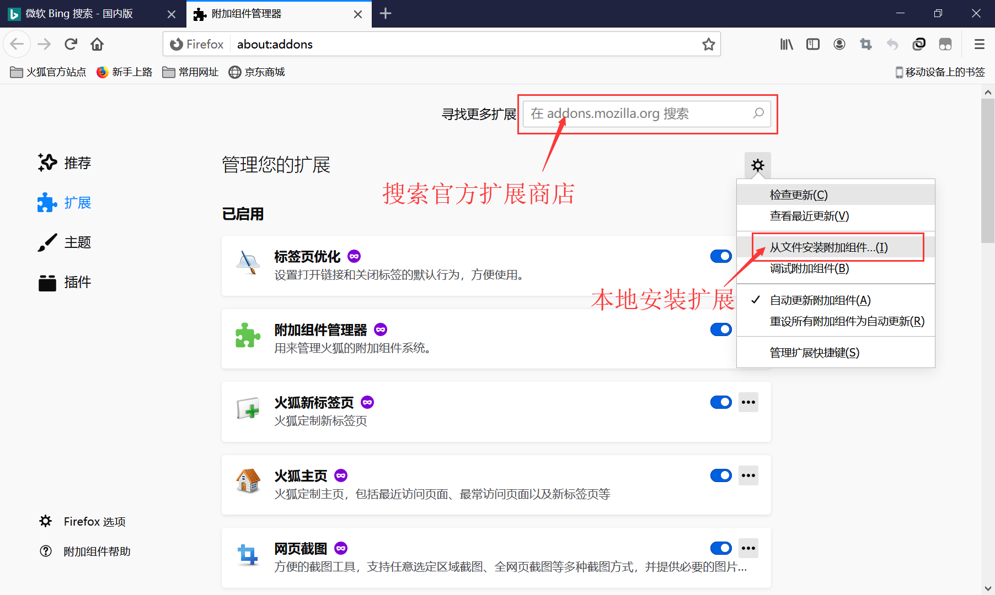The height and width of the screenshot is (595, 995).
Task: Go to homepage via Home icon
Action: pos(97,44)
